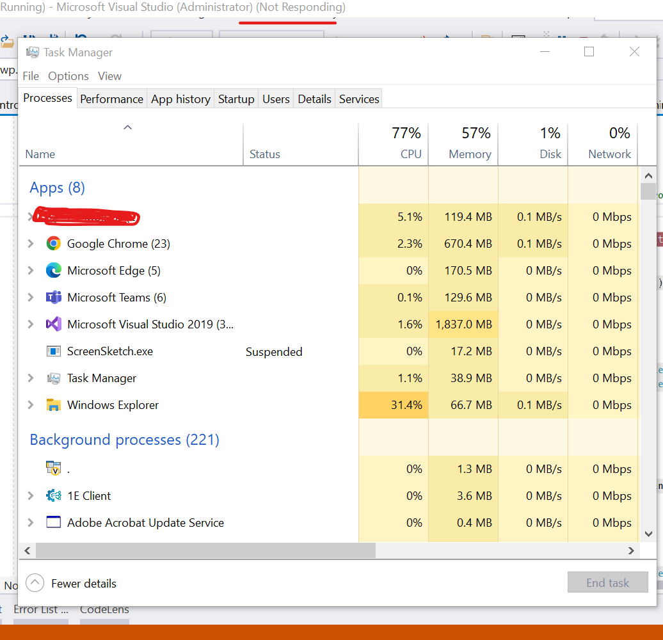Screen dimensions: 663x640
Task: Expand the Adobe Acrobat Update Service row
Action: (x=31, y=522)
